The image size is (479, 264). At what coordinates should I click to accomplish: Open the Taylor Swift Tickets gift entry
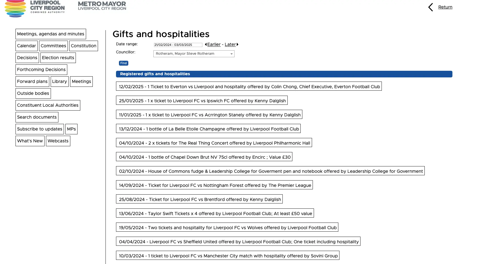coord(215,213)
